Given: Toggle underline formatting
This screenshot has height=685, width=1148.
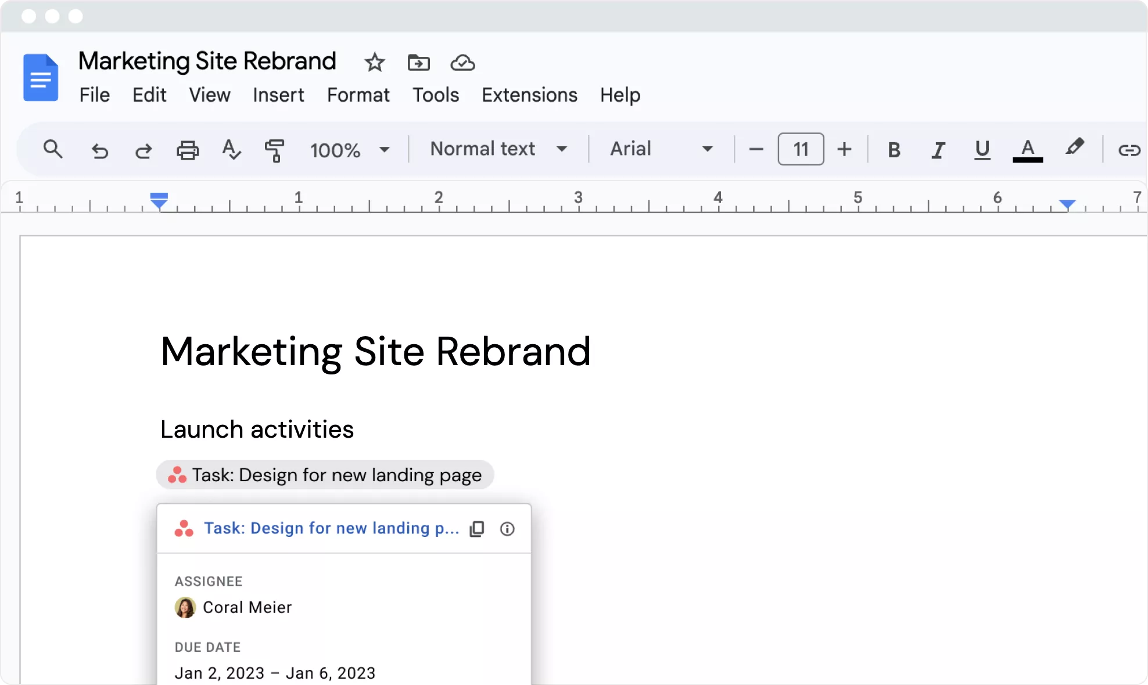Looking at the screenshot, I should pos(982,150).
